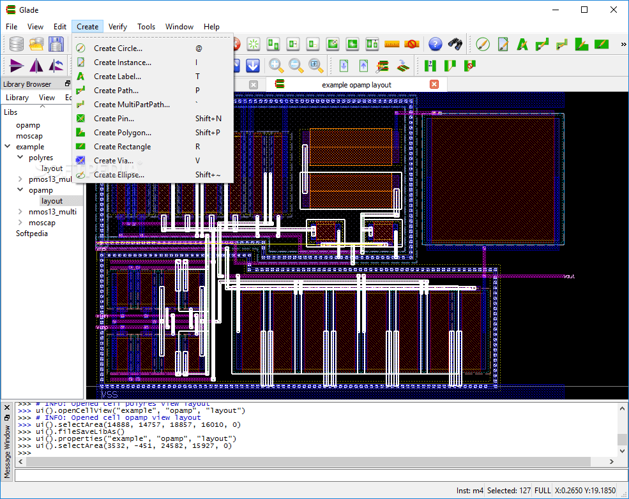Collapse the opamp tree branch
Viewport: 629px width, 499px height.
point(20,190)
